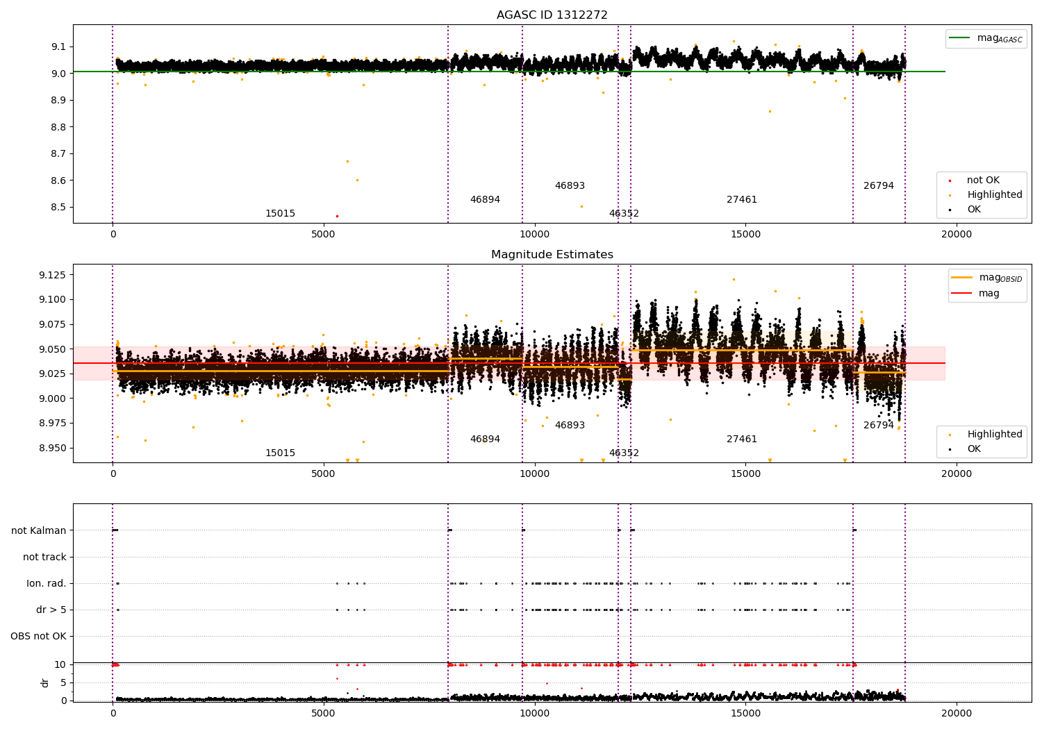Click y-axis tick 9.1 in top plot
The image size is (1042, 729).
point(58,47)
